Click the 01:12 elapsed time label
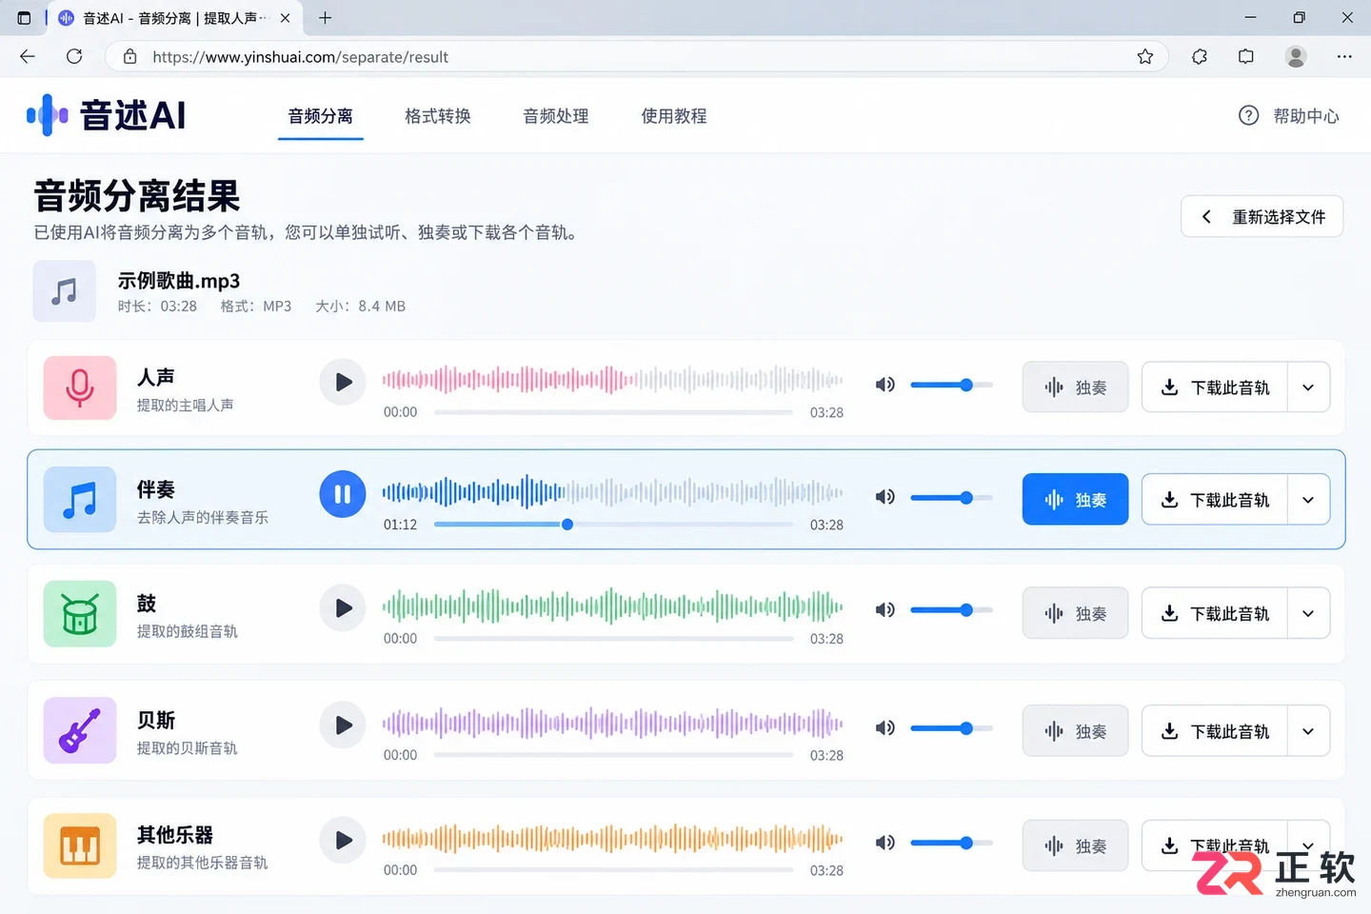 [x=401, y=525]
